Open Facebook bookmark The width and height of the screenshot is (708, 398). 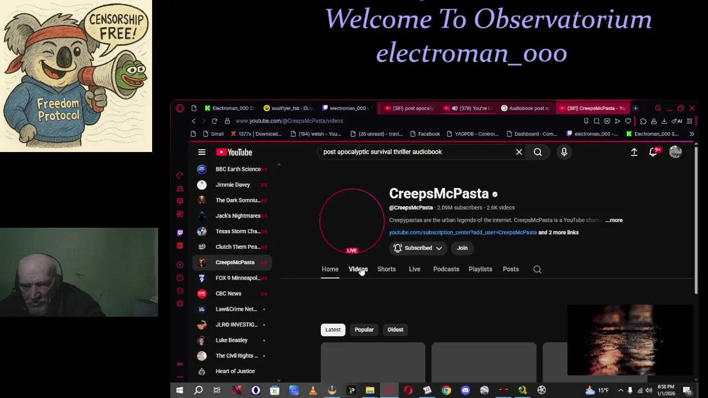(425, 134)
